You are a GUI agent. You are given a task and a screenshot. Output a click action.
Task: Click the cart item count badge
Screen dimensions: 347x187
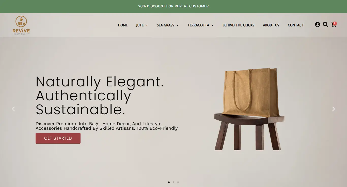(335, 23)
